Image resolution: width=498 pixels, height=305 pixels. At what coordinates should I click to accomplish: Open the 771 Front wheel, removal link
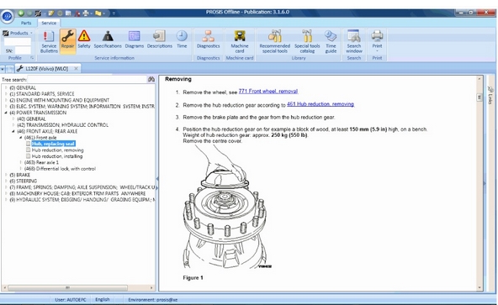click(268, 92)
